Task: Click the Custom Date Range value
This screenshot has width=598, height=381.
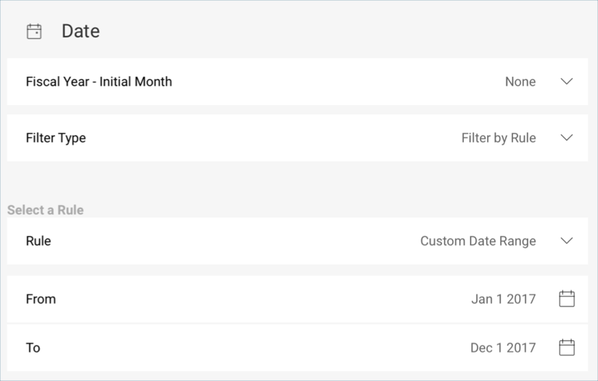Action: [478, 241]
